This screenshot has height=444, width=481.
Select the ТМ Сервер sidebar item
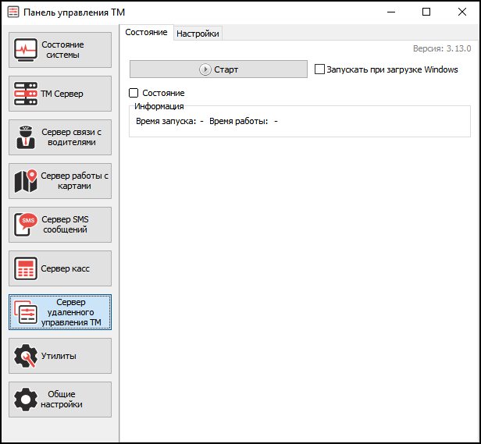click(x=60, y=94)
